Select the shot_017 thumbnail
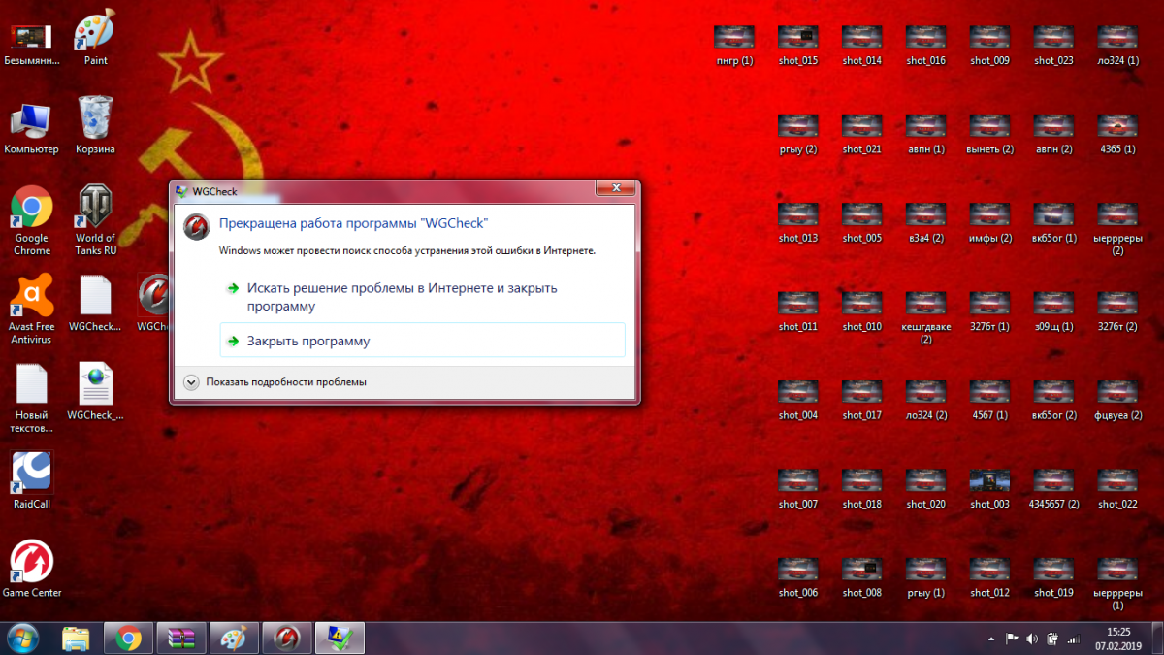 (x=861, y=401)
